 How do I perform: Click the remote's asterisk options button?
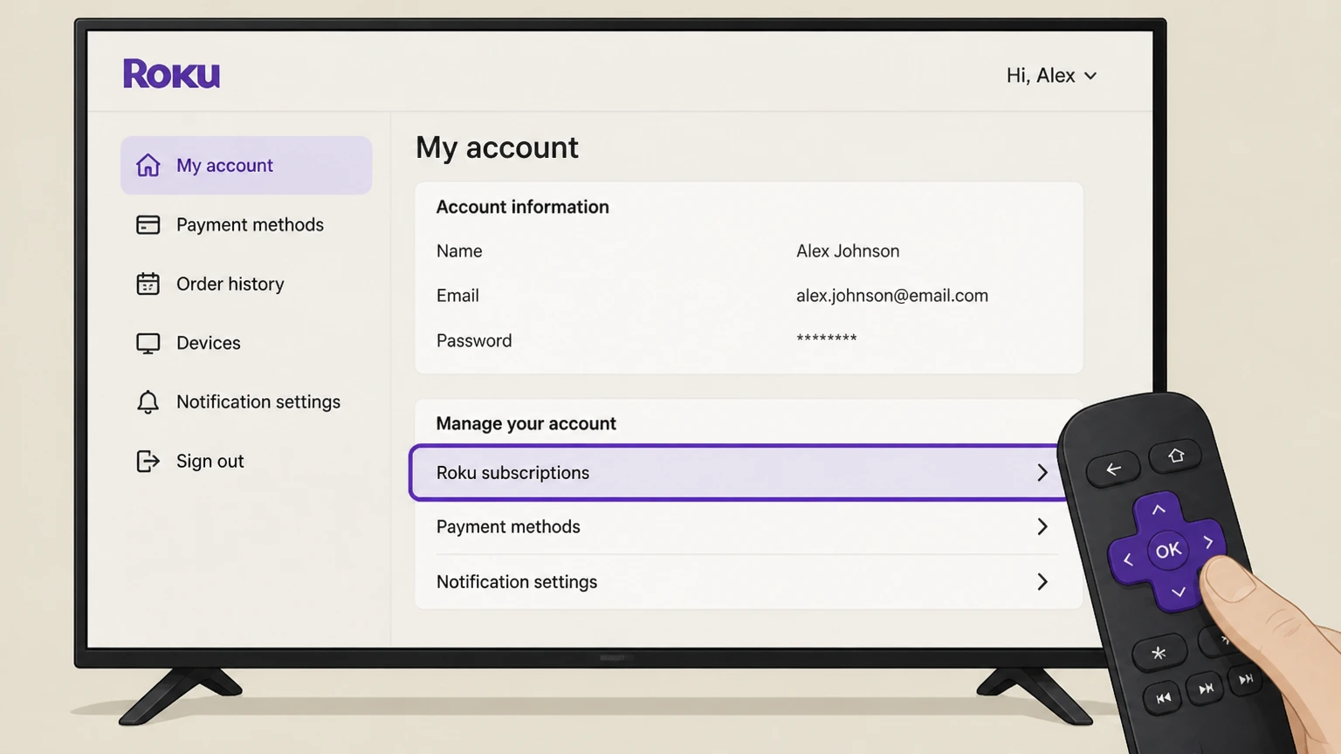click(1159, 653)
